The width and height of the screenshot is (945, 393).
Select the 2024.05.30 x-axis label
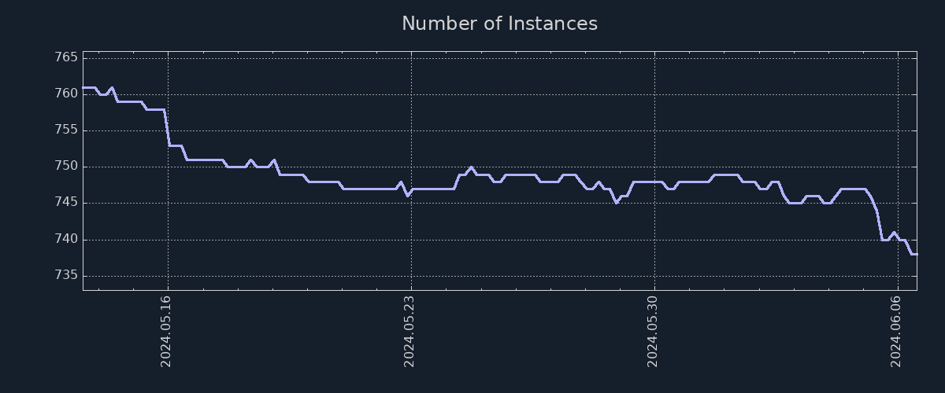point(653,330)
